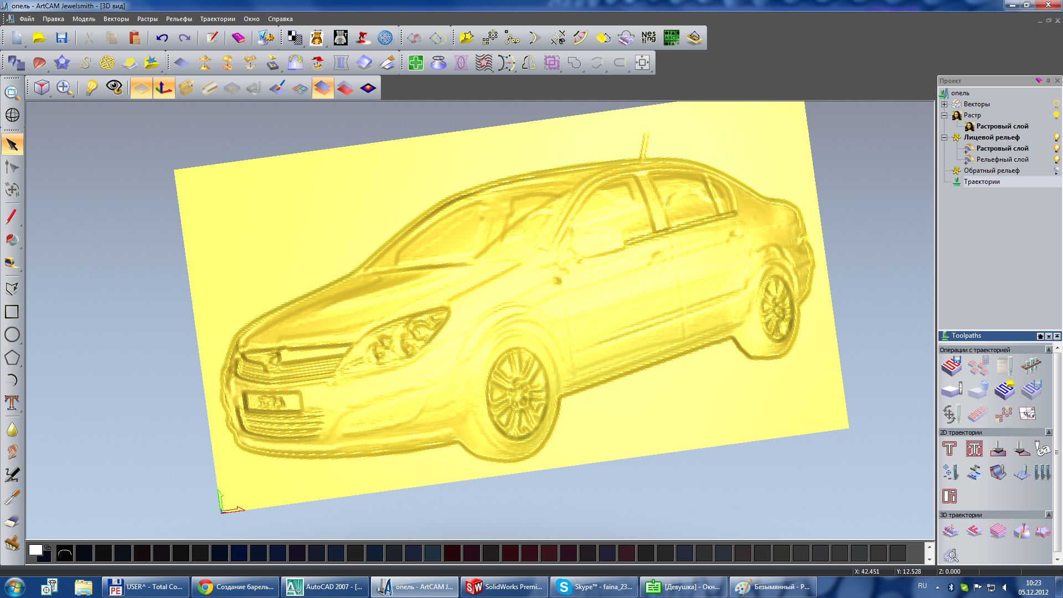Click the Redo arrow icon
The height and width of the screenshot is (598, 1063).
coord(184,38)
